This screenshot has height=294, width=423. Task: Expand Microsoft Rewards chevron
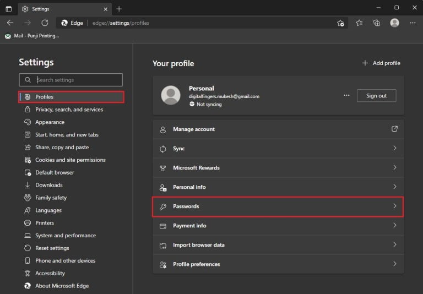coord(395,167)
